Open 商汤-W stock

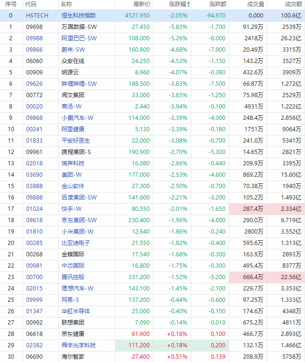pos(72,107)
